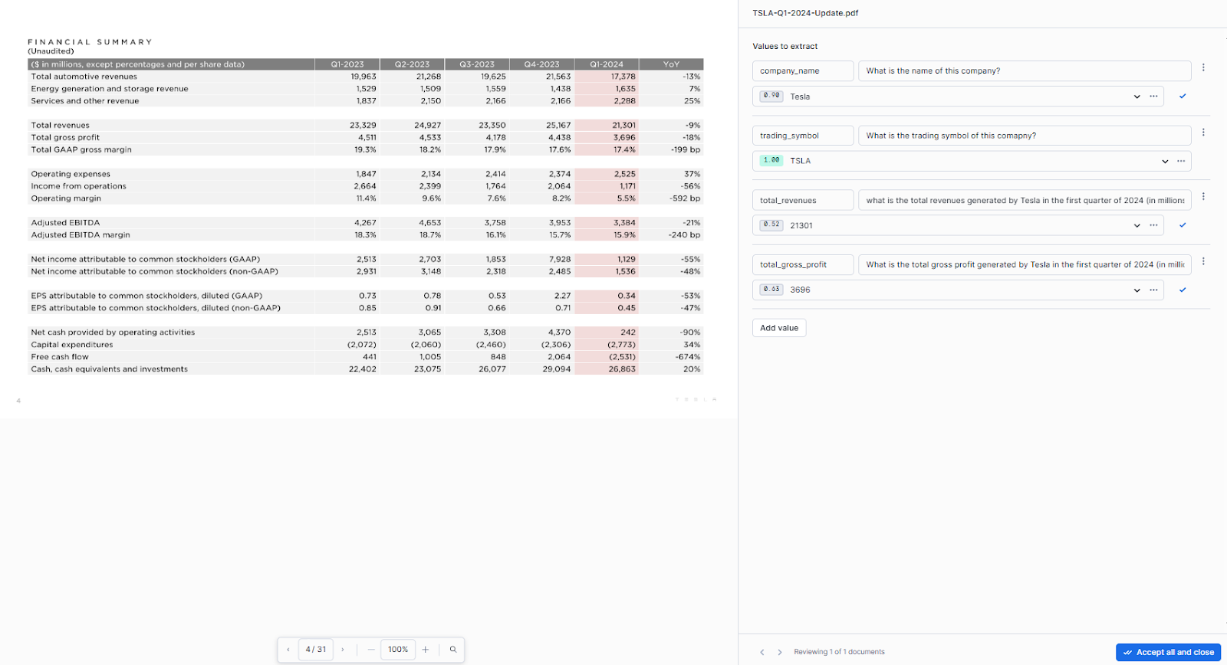1227x665 pixels.
Task: Click the Adjusted EBITDA row label
Action: click(x=65, y=223)
